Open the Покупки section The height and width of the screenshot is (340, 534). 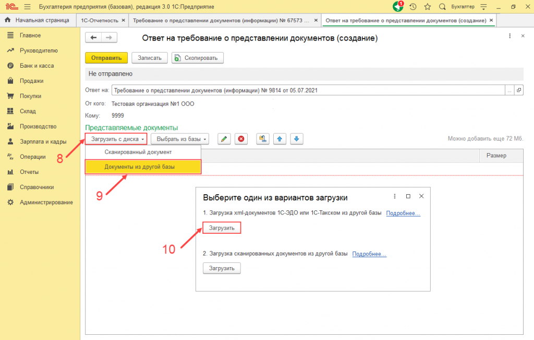(30, 96)
